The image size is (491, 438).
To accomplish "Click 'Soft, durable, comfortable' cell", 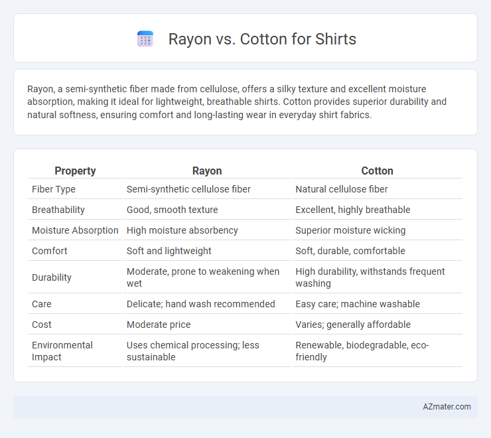I will pyautogui.click(x=350, y=251).
